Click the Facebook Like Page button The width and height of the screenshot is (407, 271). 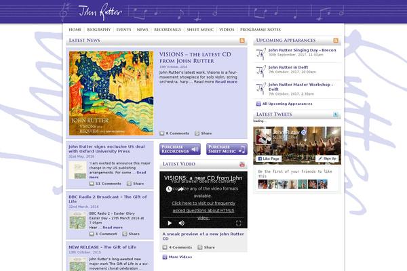(x=269, y=159)
